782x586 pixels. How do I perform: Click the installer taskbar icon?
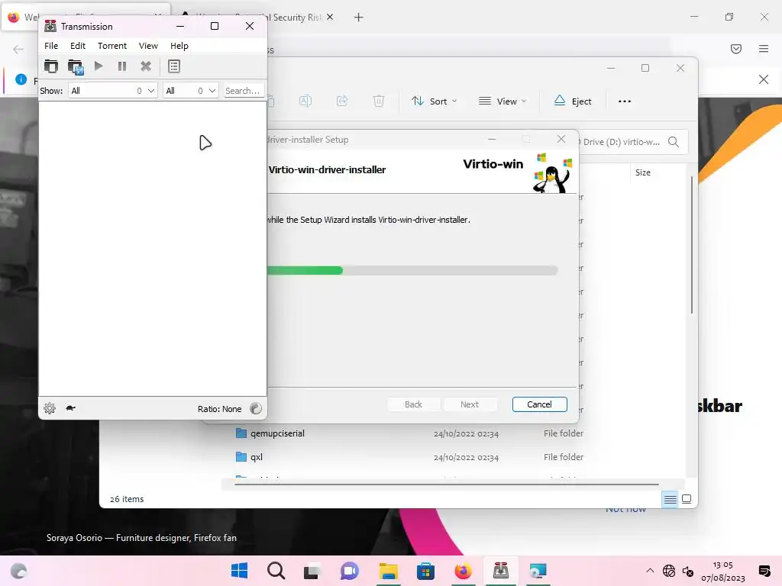coord(538,571)
